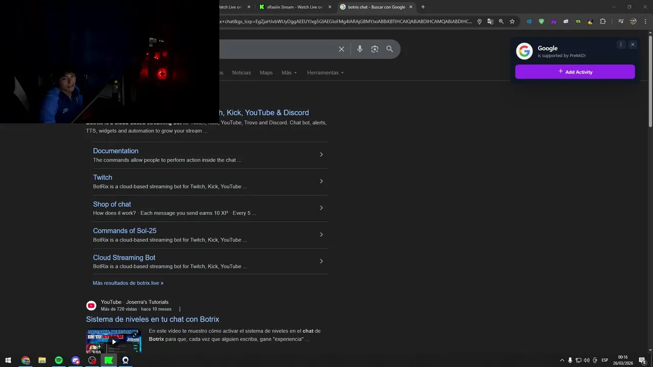Open the Cloud Streaming Bot sitelink
This screenshot has height=367, width=653.
[x=124, y=257]
